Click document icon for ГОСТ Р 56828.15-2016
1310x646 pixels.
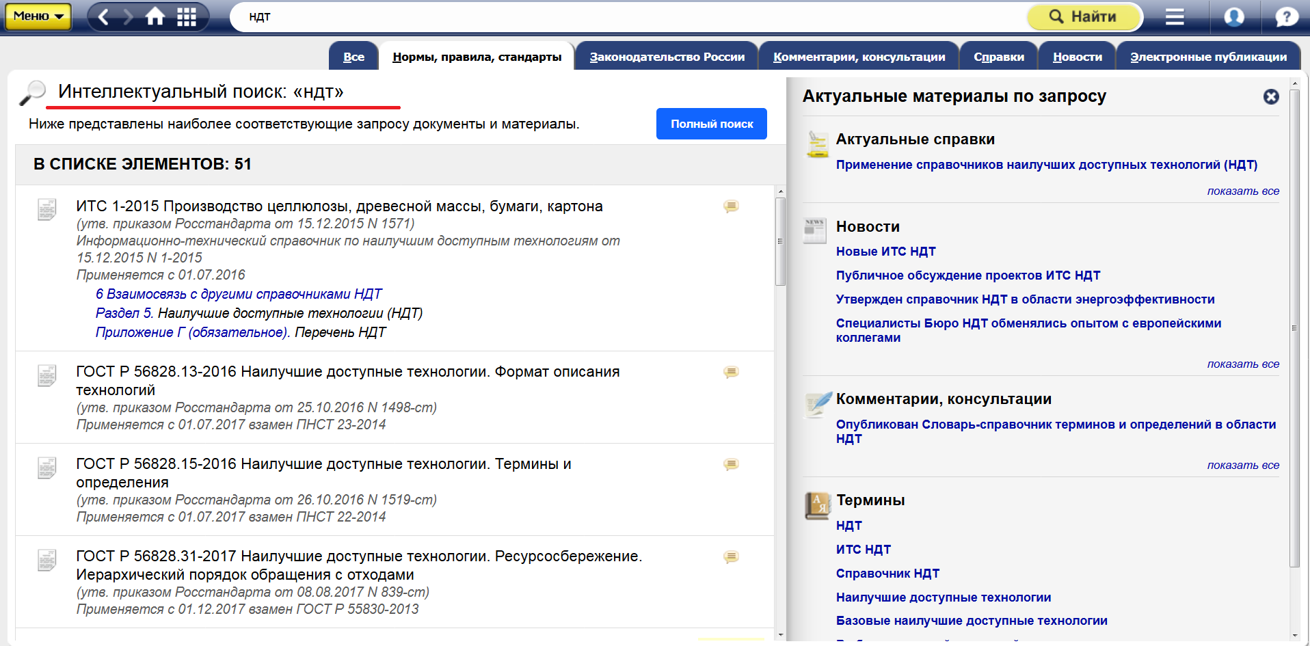click(x=47, y=468)
